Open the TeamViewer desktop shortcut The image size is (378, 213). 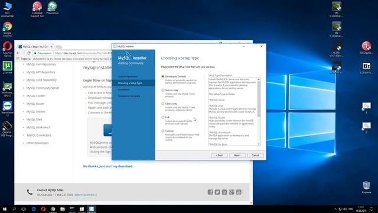click(x=7, y=109)
